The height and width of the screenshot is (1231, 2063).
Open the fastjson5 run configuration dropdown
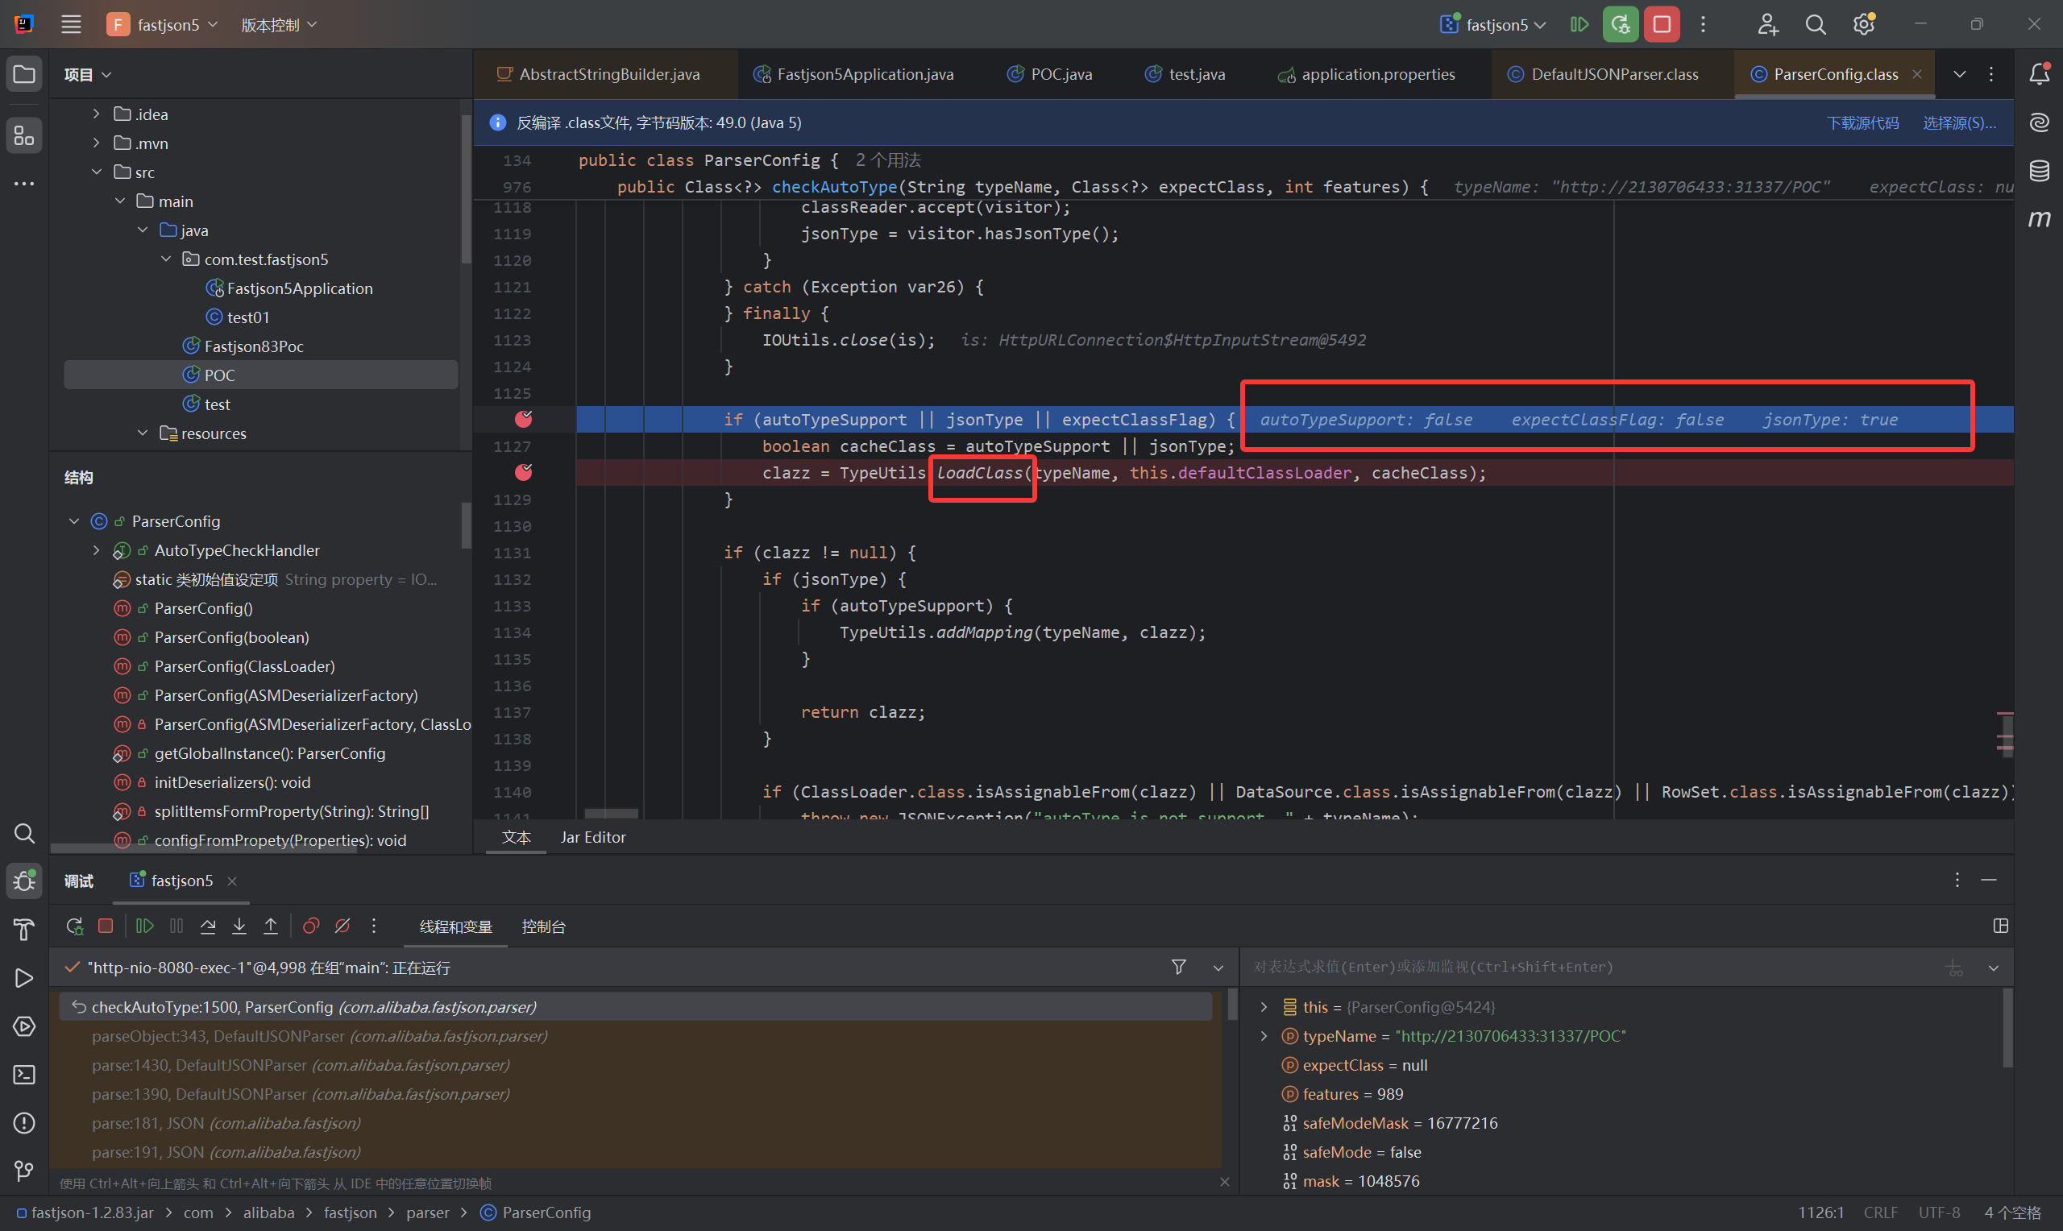(x=1494, y=25)
